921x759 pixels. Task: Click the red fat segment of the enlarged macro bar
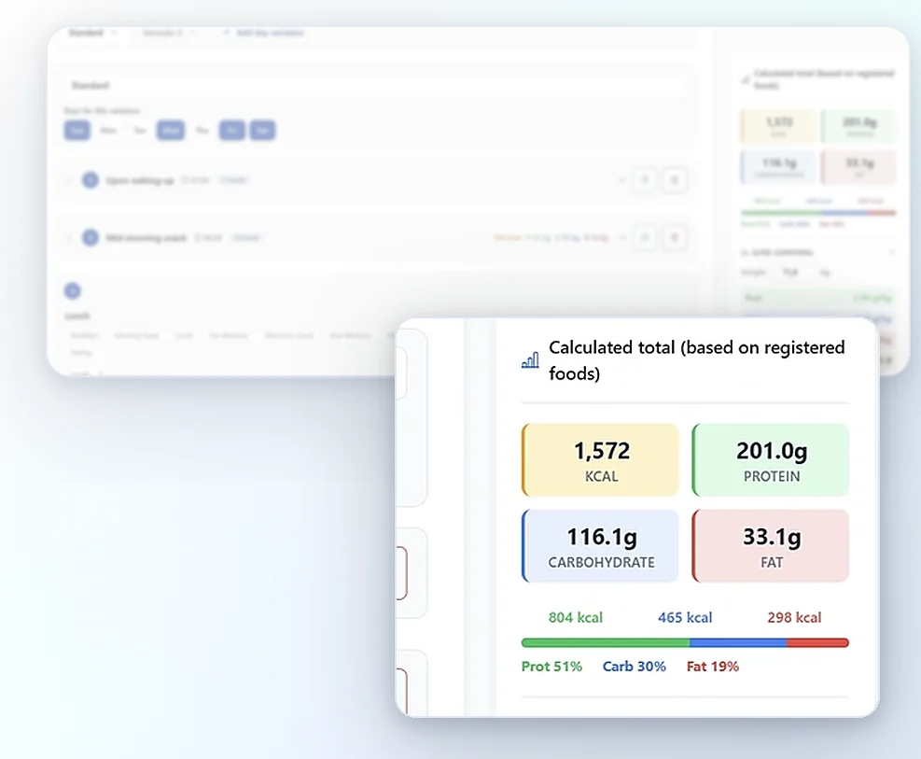(818, 642)
